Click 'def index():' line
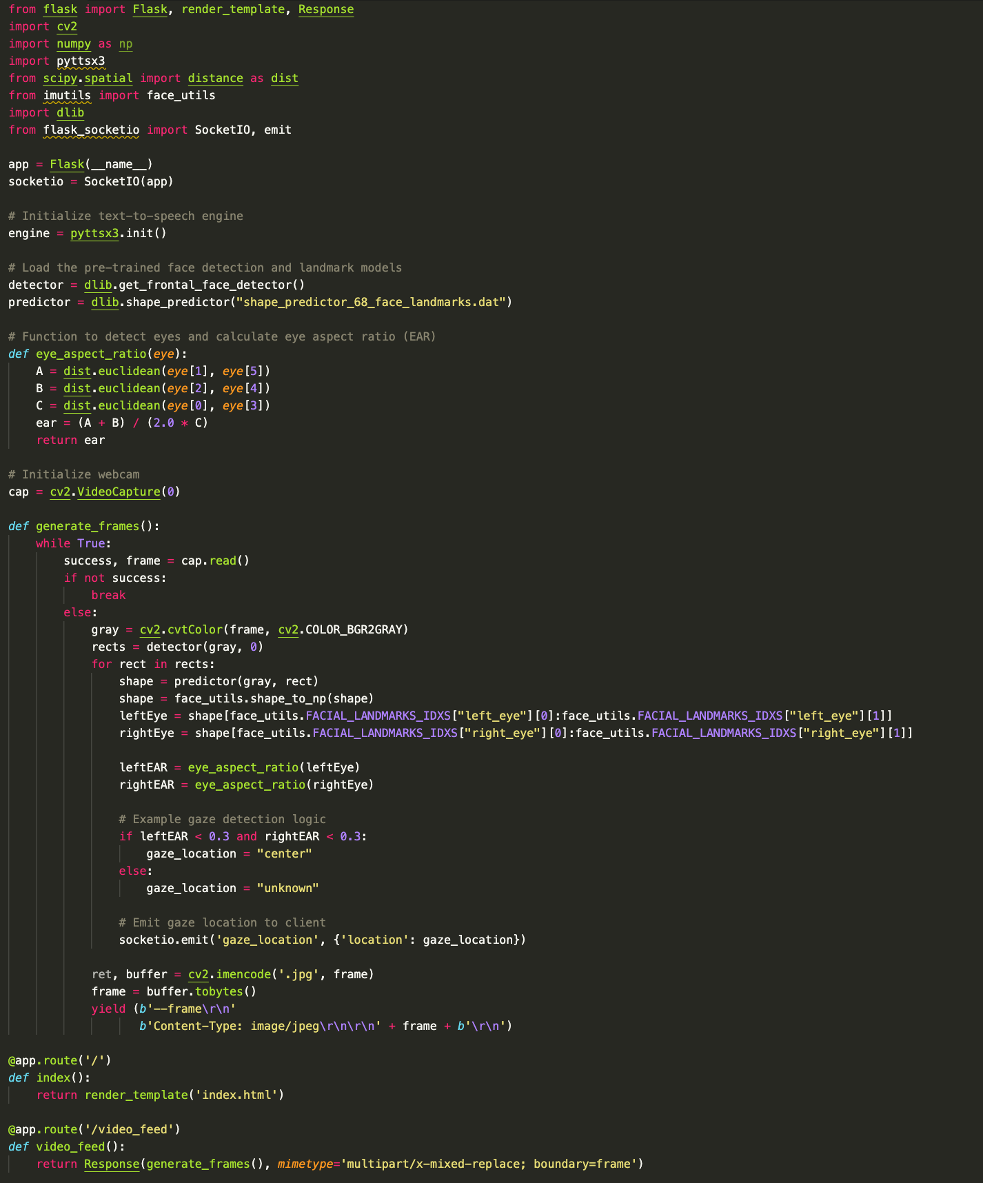 click(50, 1078)
